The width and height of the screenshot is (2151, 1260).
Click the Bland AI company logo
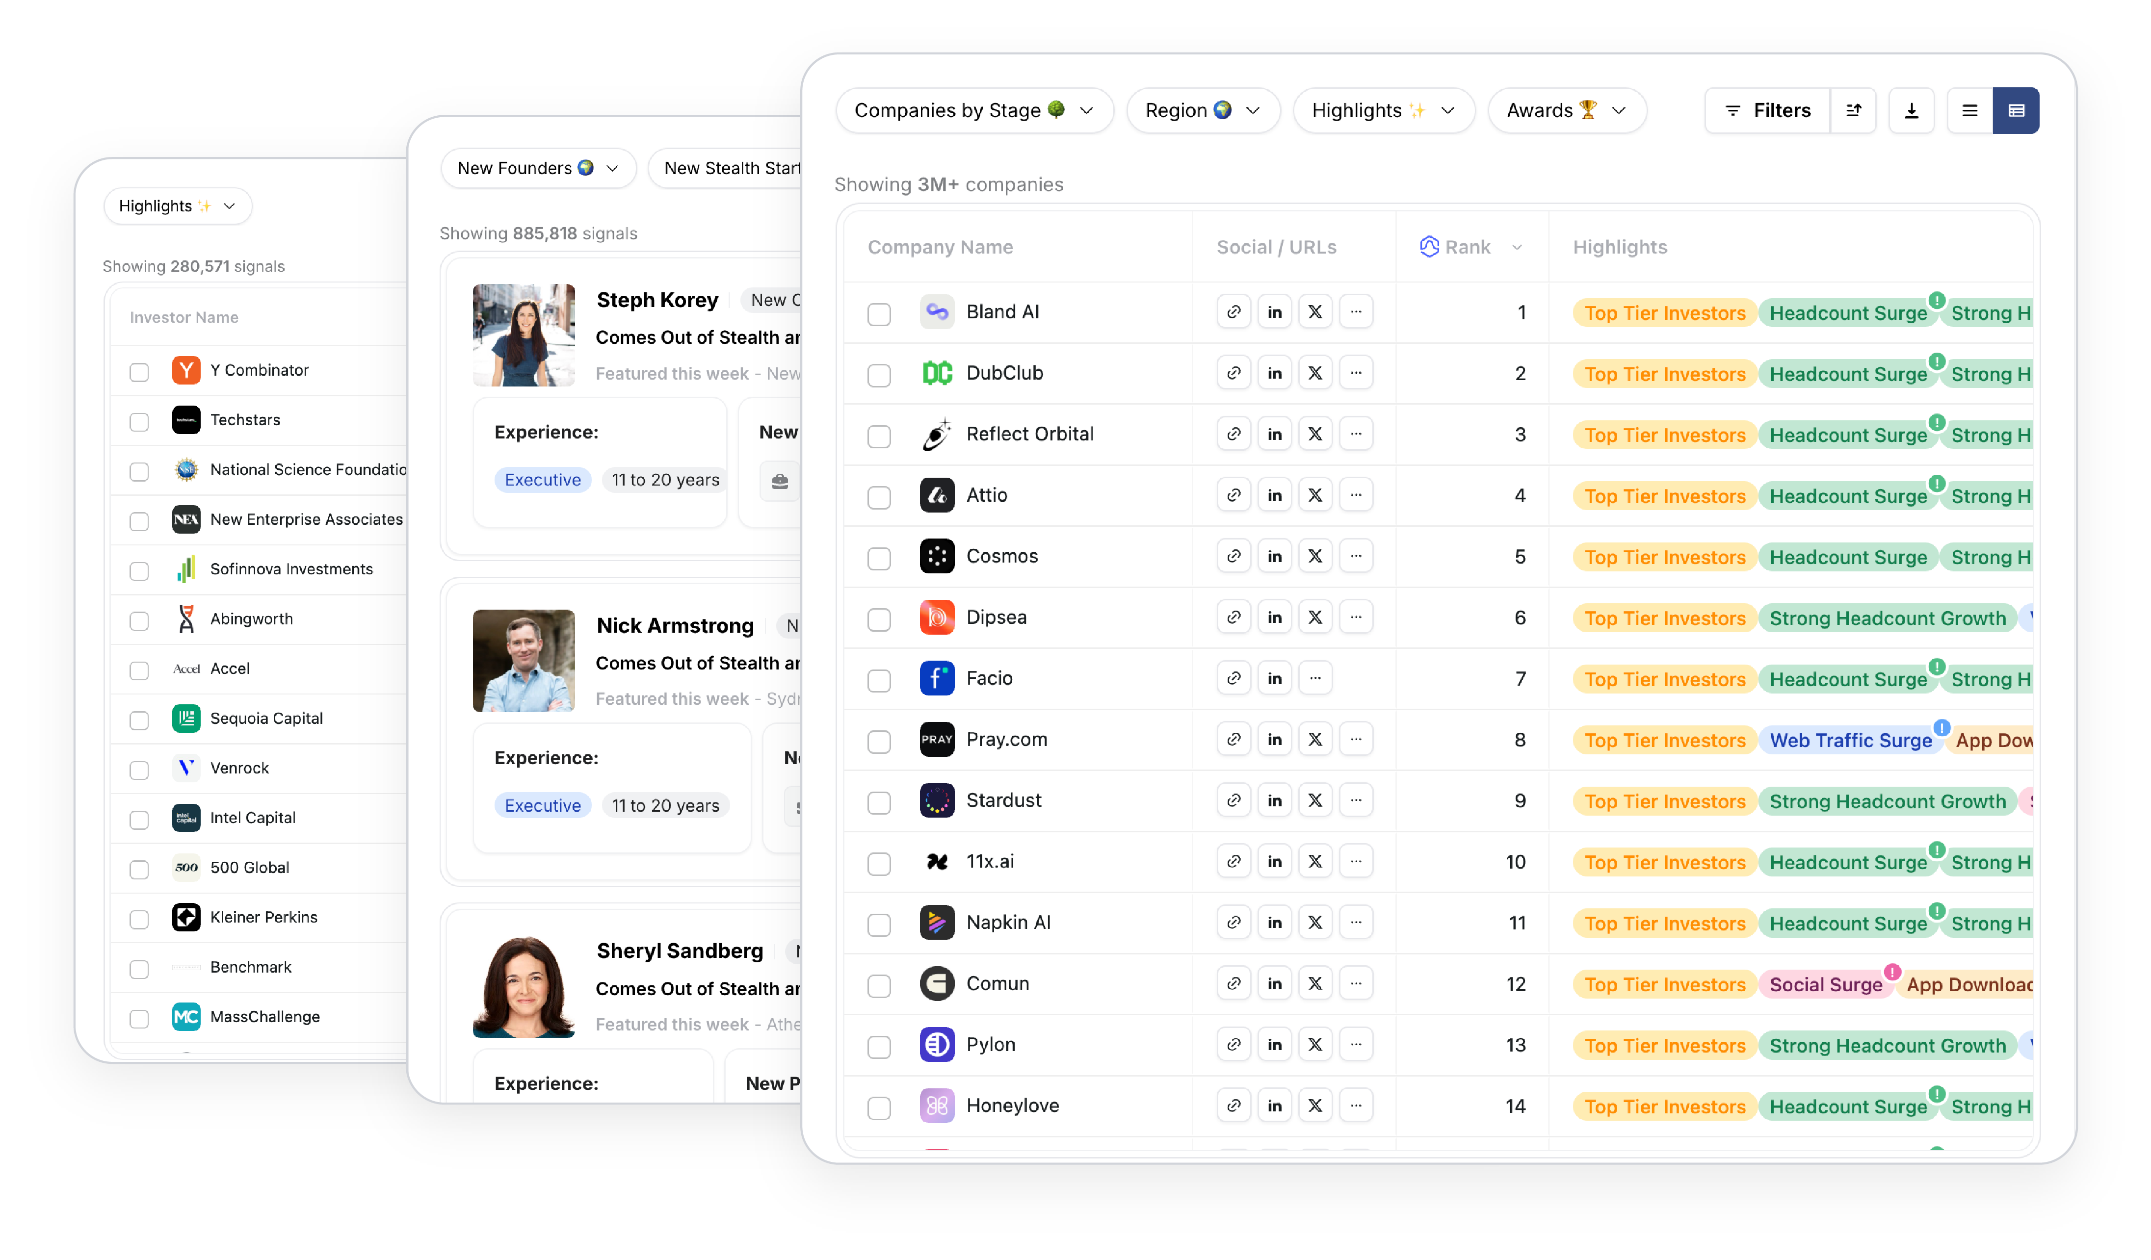click(936, 312)
